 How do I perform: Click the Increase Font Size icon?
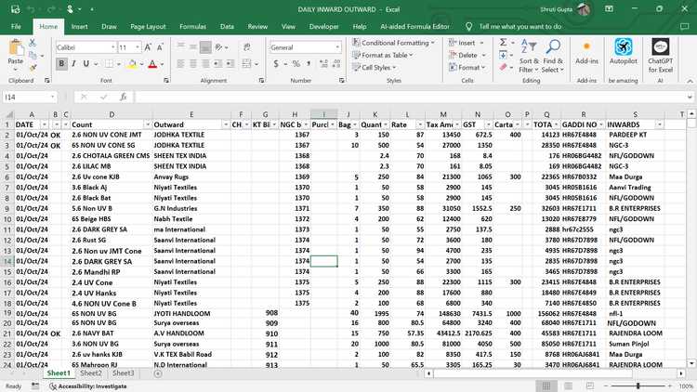point(149,46)
